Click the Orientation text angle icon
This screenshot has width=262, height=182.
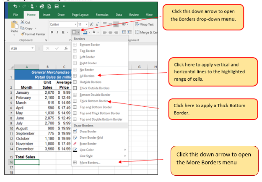pyautogui.click(x=124, y=24)
